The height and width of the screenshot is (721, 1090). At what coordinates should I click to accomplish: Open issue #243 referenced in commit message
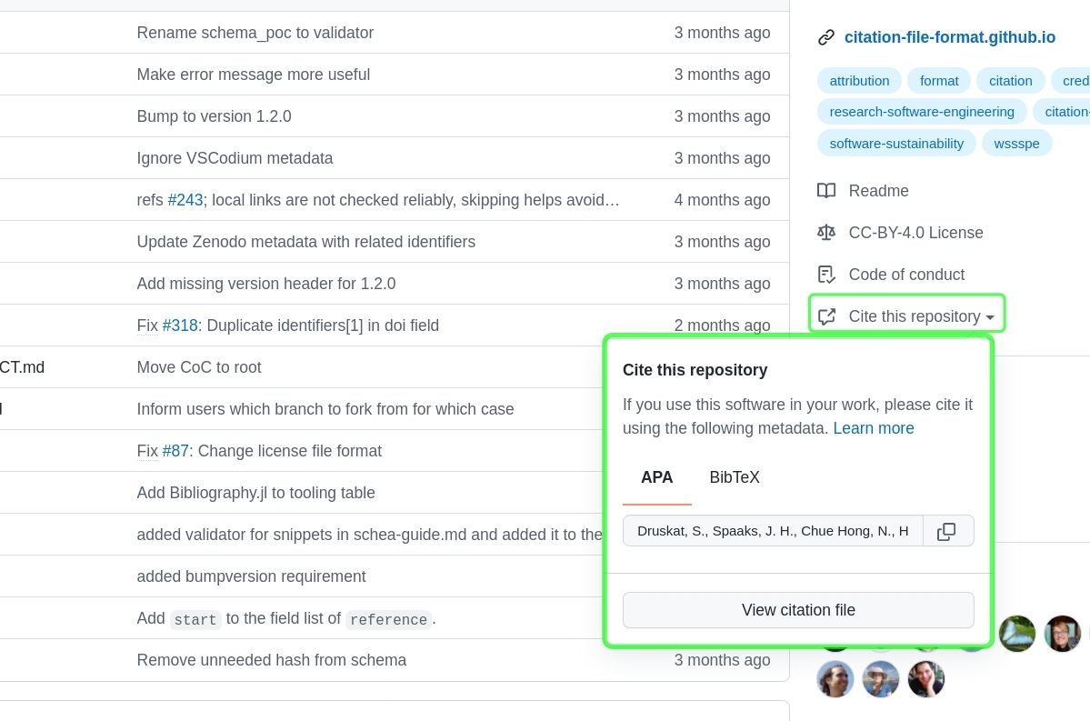pyautogui.click(x=185, y=200)
